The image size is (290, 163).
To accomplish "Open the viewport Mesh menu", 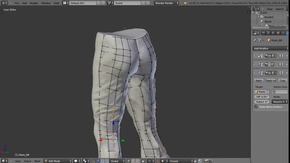I will (37, 161).
